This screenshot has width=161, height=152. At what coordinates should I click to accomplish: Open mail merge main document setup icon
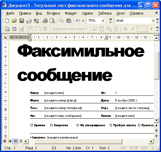[7, 29]
